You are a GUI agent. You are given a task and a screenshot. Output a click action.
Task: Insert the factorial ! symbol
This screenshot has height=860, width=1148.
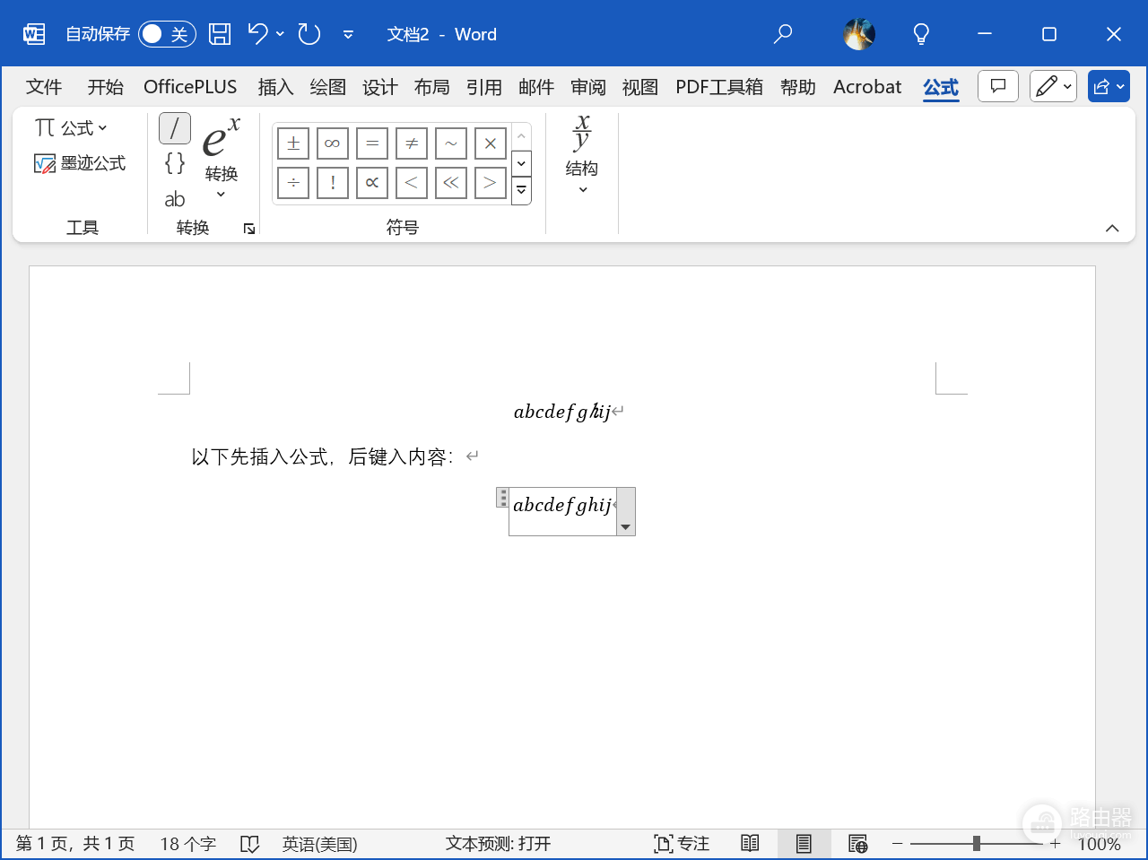tap(333, 183)
